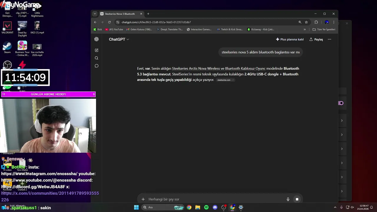The width and height of the screenshot is (377, 212).
Task: Open muted volume icon in system tray
Action: coord(353,207)
